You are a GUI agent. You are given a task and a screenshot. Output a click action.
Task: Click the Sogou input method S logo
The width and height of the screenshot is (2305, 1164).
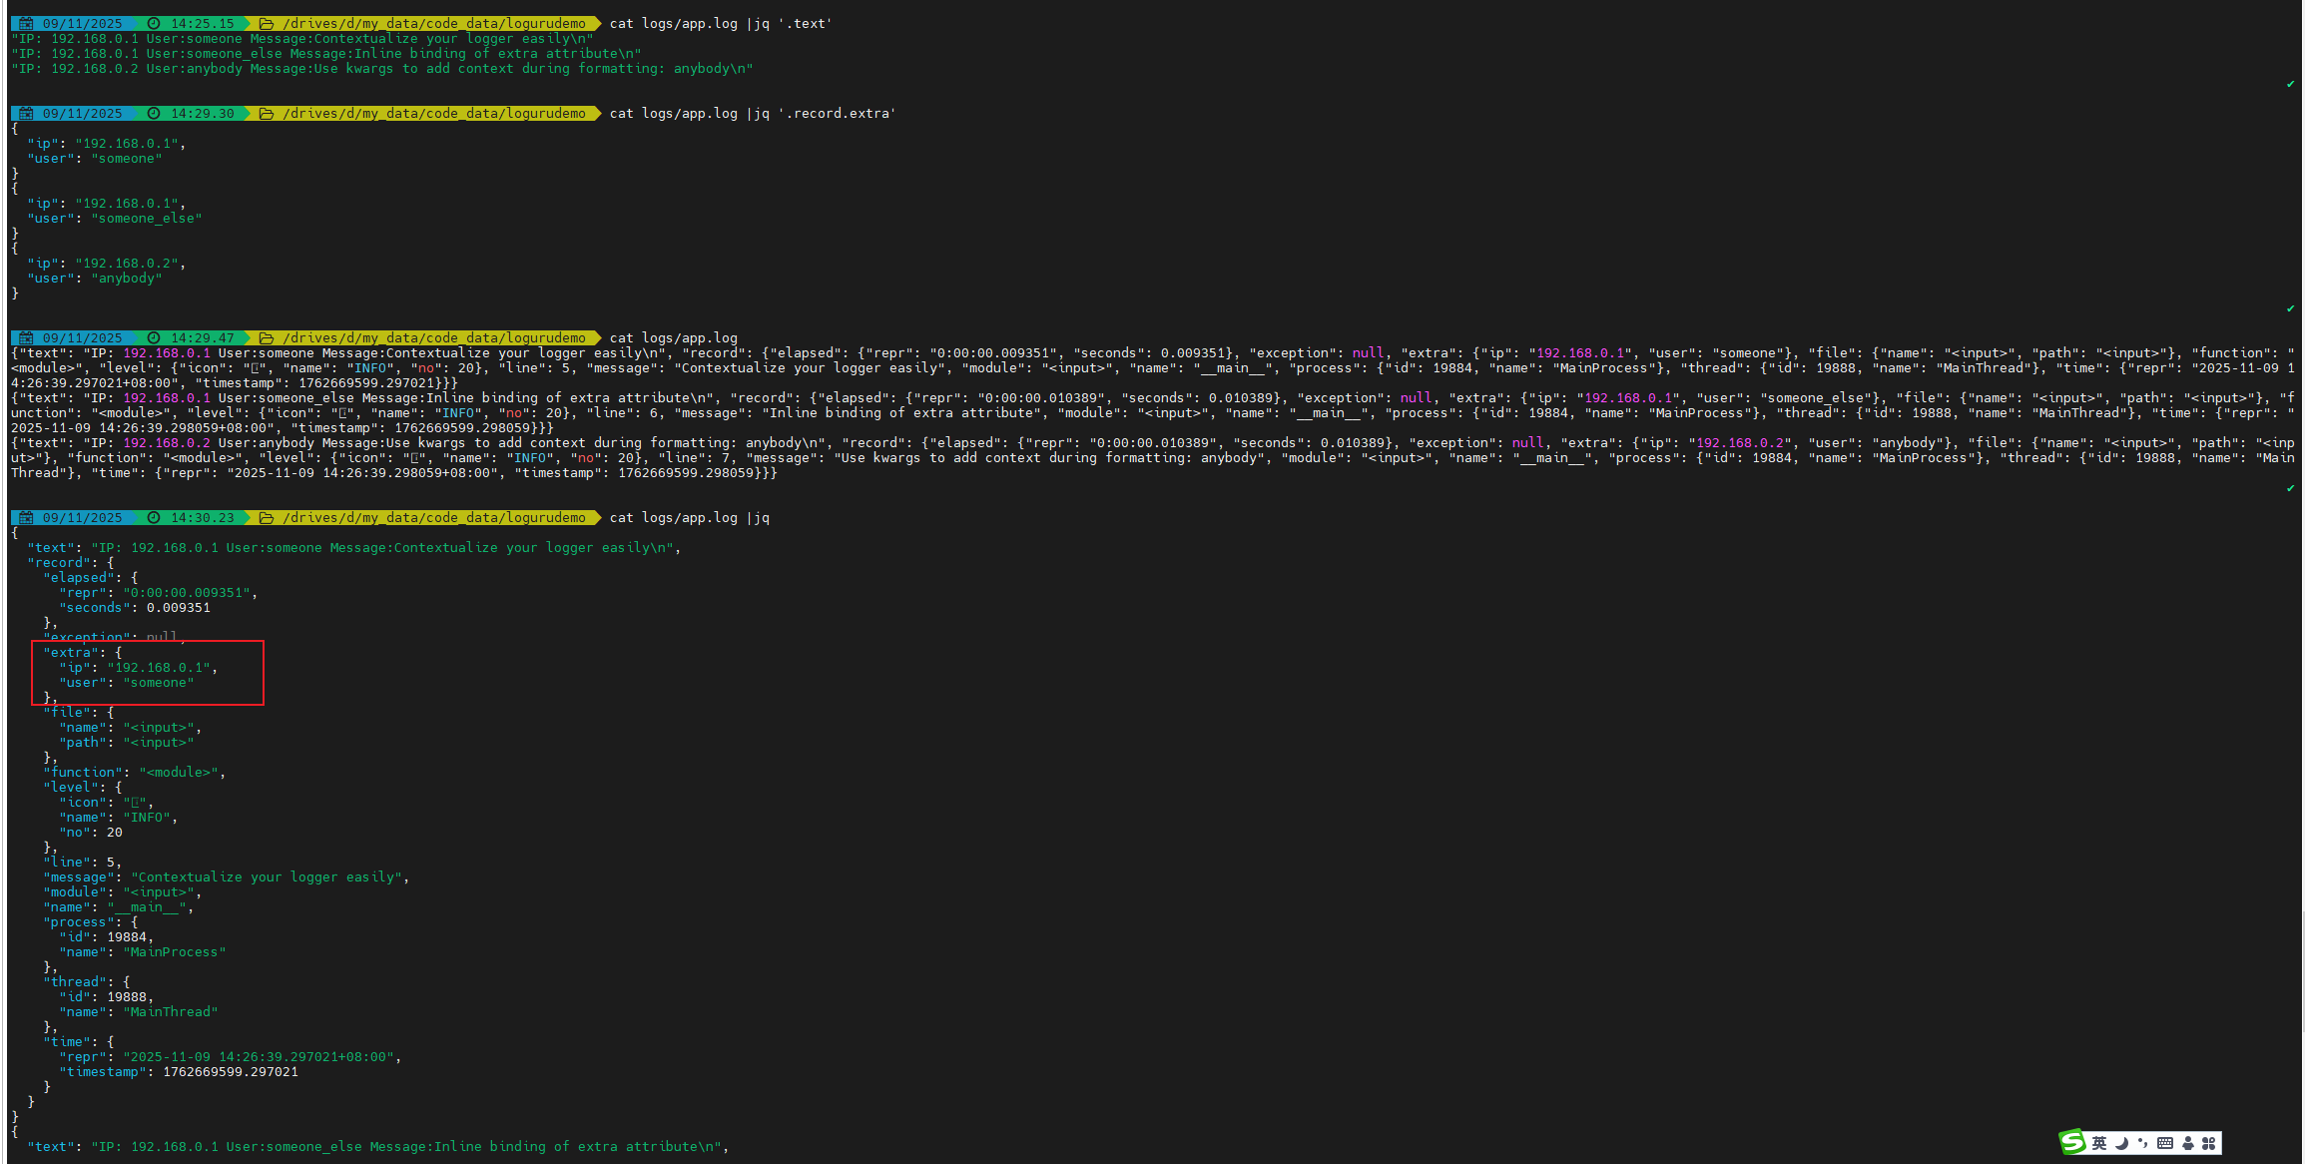click(2072, 1142)
